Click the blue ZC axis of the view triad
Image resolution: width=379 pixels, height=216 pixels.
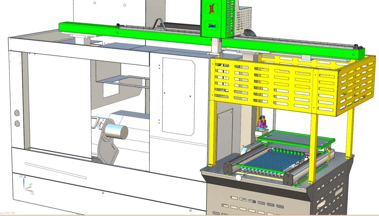point(24,182)
